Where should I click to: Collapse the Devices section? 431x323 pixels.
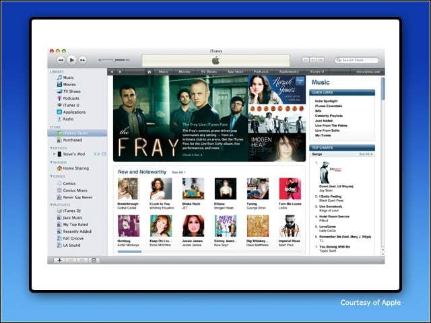click(x=51, y=148)
